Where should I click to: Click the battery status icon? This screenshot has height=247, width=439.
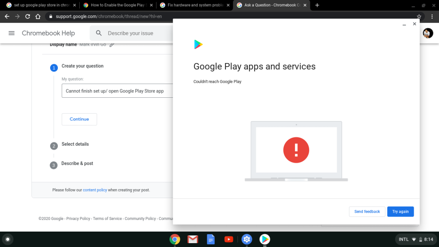pyautogui.click(x=421, y=239)
